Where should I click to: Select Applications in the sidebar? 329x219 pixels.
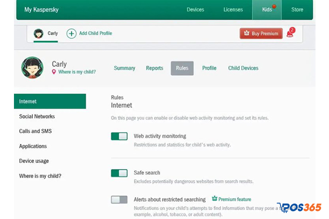coord(33,146)
